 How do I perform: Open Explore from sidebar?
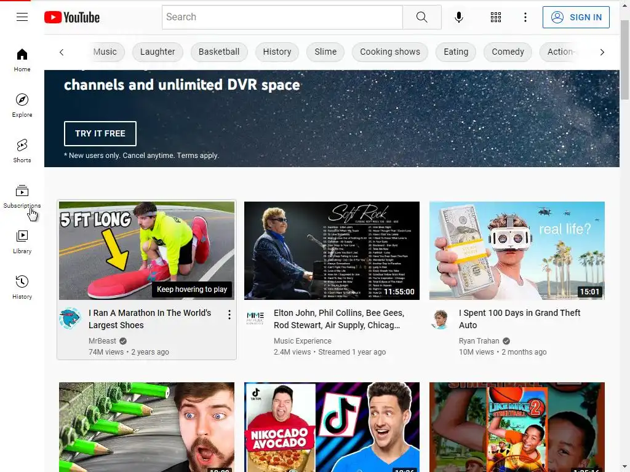(22, 106)
